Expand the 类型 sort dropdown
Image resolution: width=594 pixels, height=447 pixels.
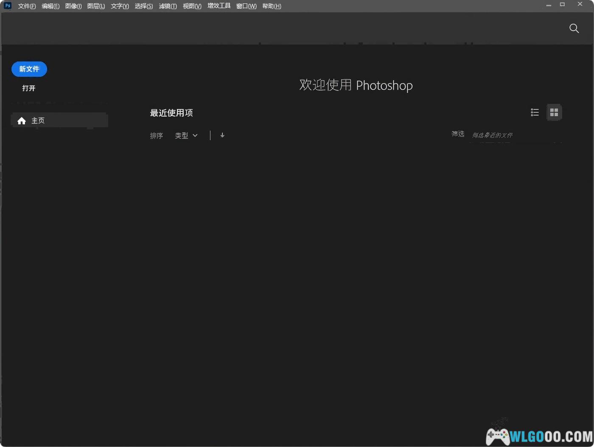pyautogui.click(x=186, y=136)
